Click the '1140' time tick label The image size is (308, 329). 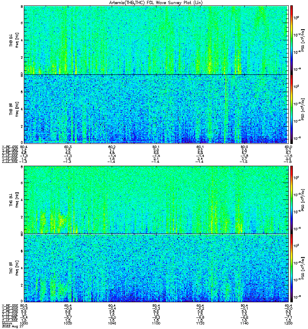[244, 323]
